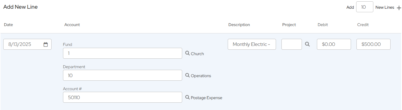Select the Debit amount field showing $0.00
This screenshot has width=402, height=110.
(334, 44)
